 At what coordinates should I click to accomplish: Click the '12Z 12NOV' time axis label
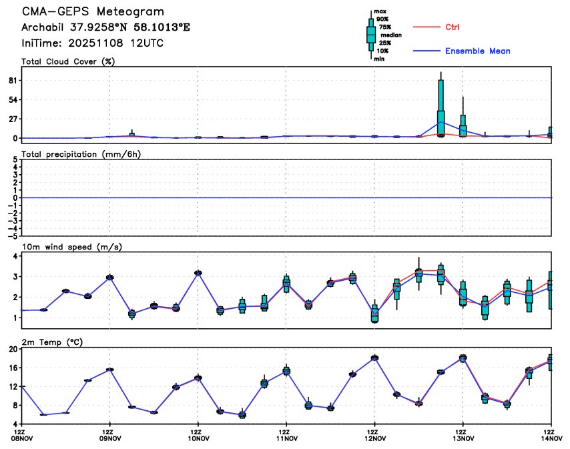[374, 435]
